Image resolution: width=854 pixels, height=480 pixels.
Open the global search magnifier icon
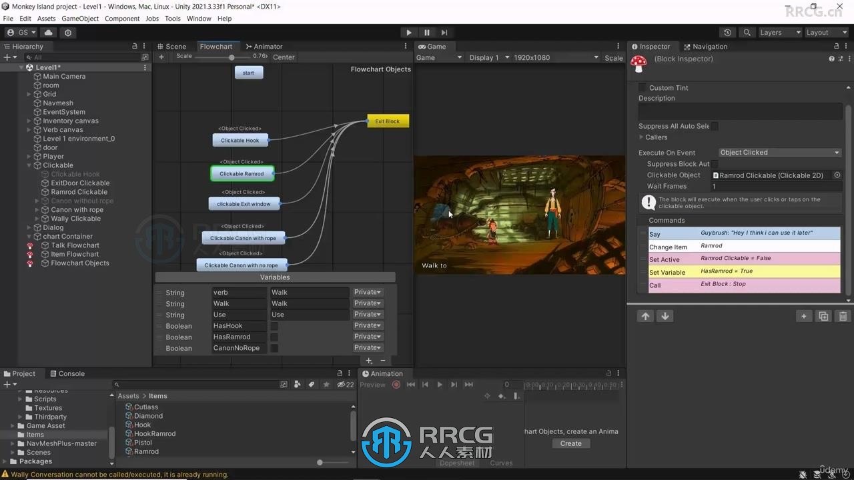747,32
